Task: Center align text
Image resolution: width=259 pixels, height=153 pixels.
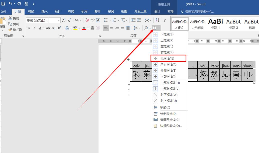Action: coord(111,28)
